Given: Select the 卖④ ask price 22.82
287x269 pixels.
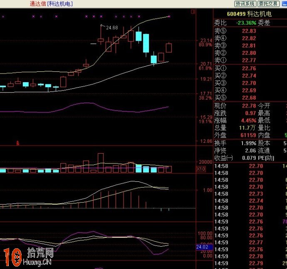Looking at the screenshot, I should pyautogui.click(x=249, y=38).
